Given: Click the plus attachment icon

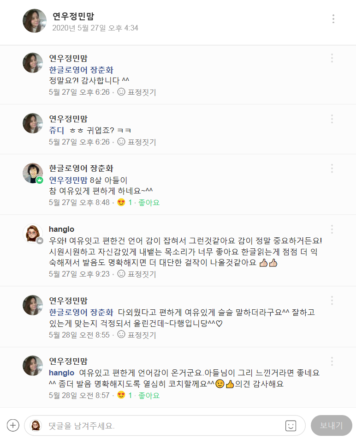Looking at the screenshot, I should tap(13, 425).
